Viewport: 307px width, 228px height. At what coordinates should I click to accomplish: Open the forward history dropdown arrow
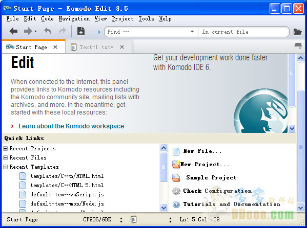(x=35, y=31)
